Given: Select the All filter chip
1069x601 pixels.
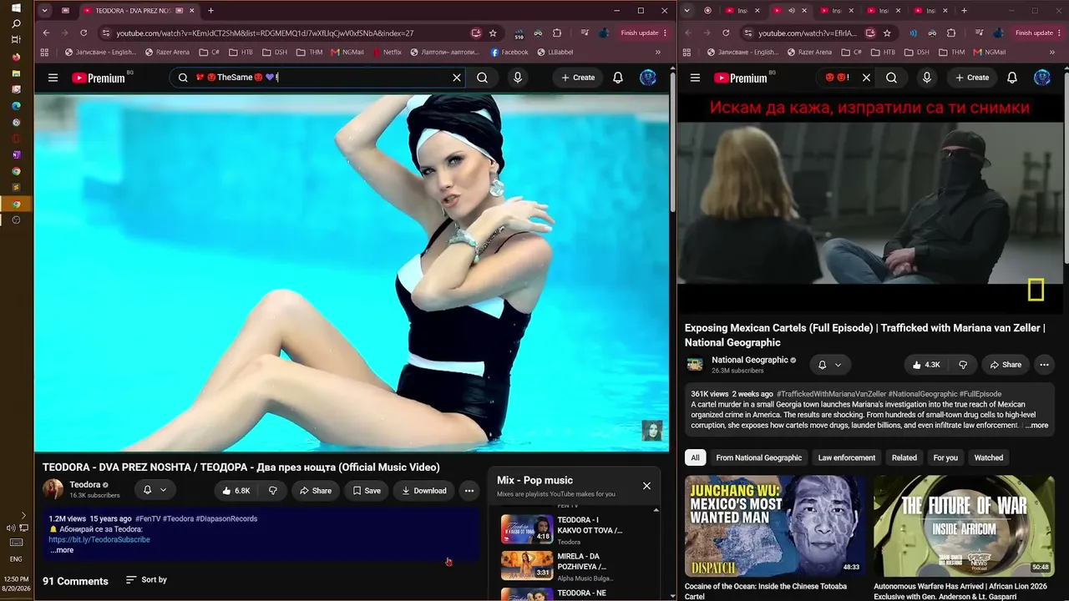Looking at the screenshot, I should pyautogui.click(x=694, y=457).
